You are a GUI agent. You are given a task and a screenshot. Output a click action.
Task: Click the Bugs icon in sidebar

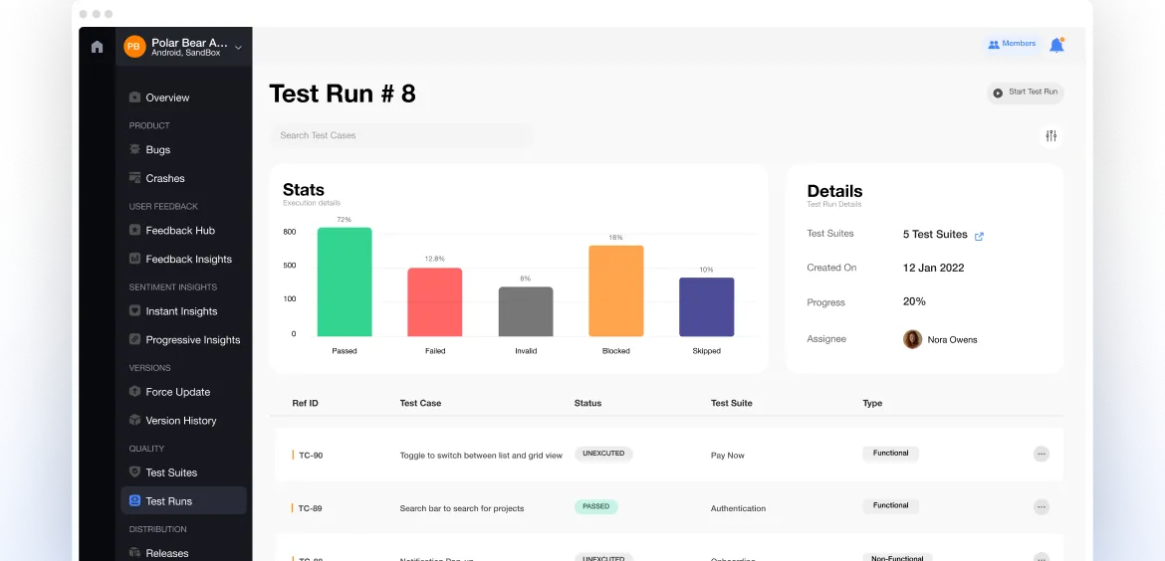point(135,150)
